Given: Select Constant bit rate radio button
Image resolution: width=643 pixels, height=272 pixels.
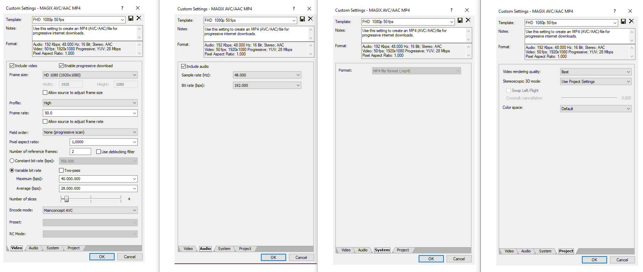Looking at the screenshot, I should pos(12,160).
